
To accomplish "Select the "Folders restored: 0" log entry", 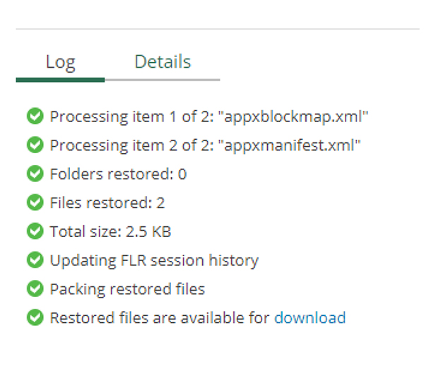I will pos(118,174).
